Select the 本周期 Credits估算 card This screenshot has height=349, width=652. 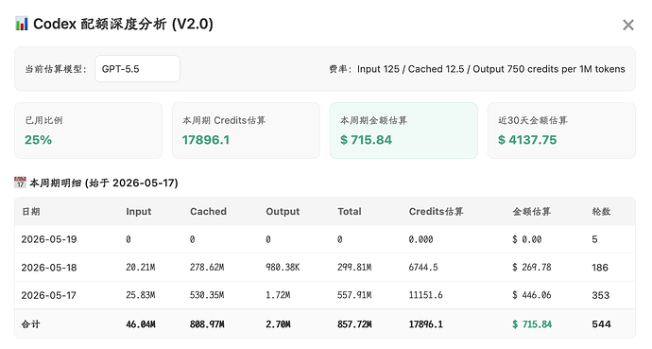(247, 131)
